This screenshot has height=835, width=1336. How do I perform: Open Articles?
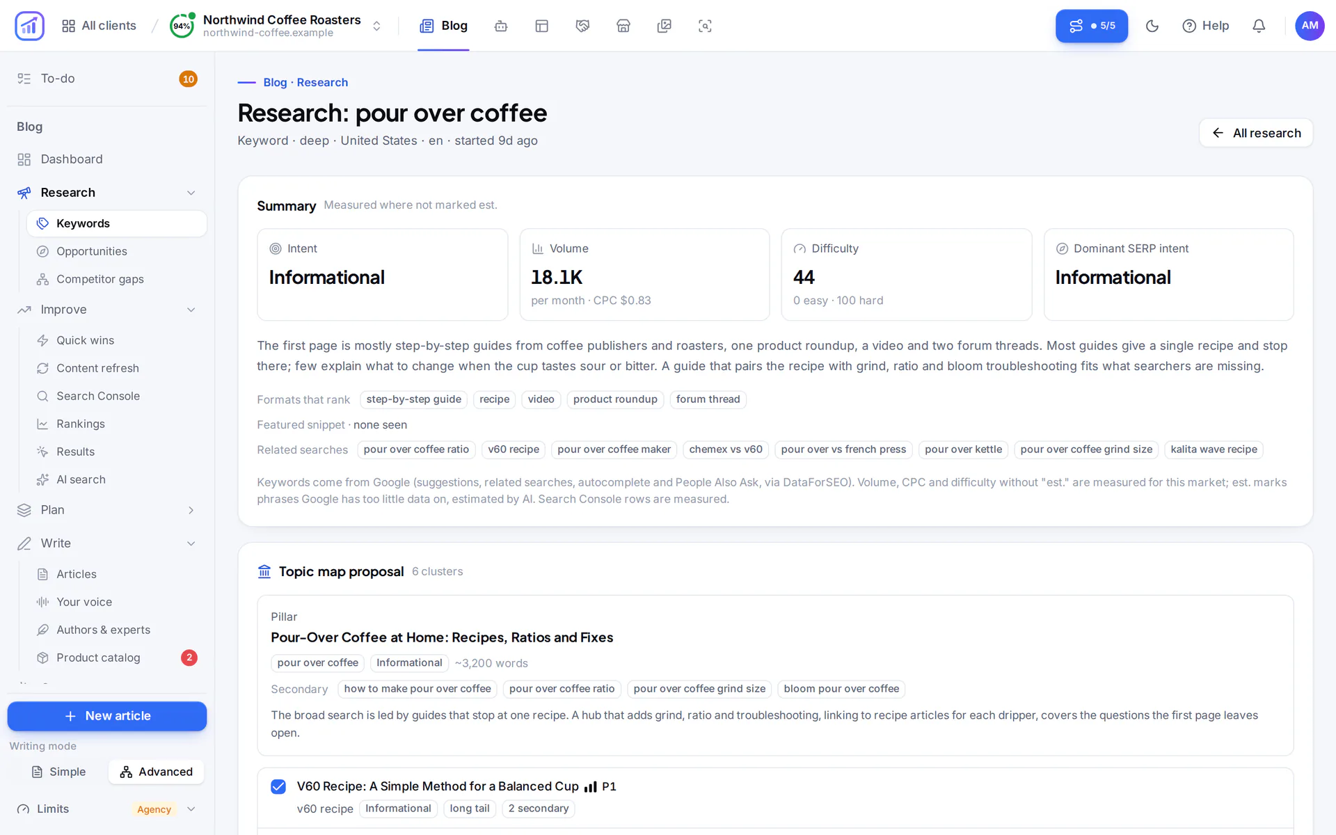[x=117, y=574]
